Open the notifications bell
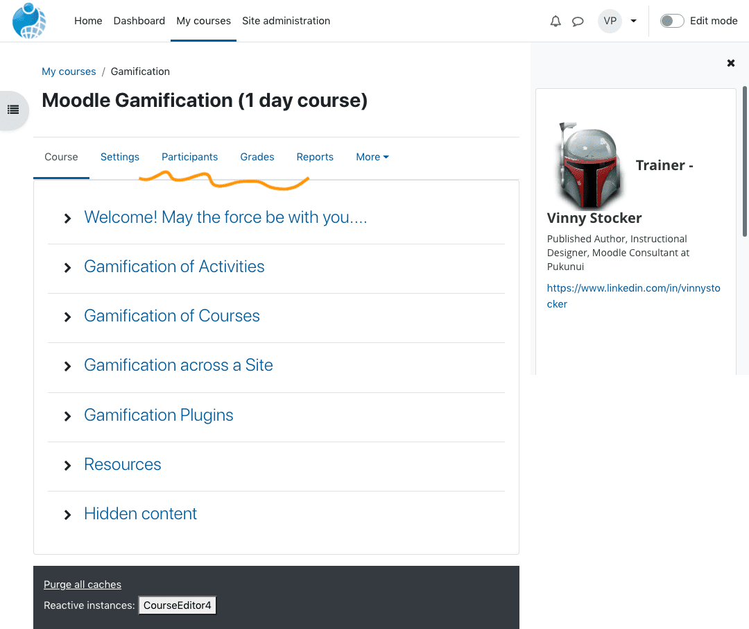This screenshot has height=629, width=749. (555, 21)
